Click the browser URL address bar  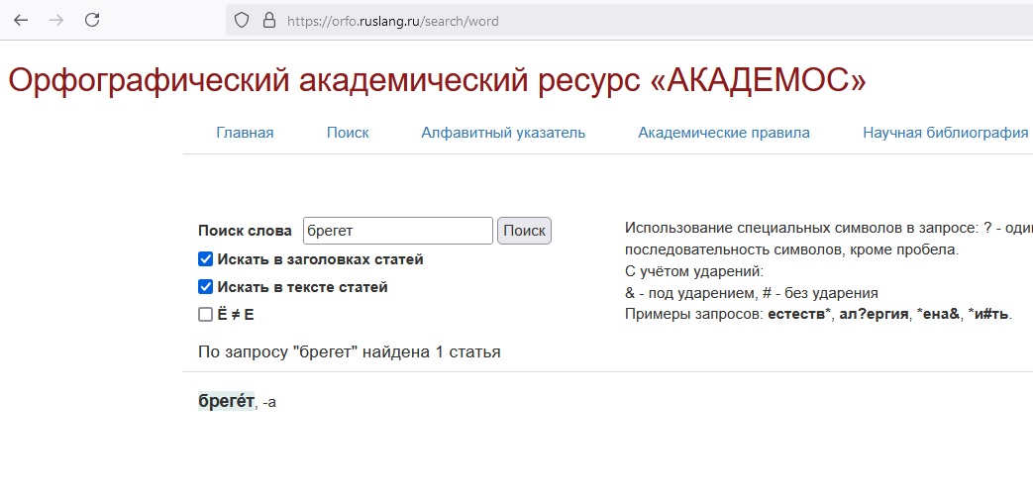pyautogui.click(x=594, y=20)
